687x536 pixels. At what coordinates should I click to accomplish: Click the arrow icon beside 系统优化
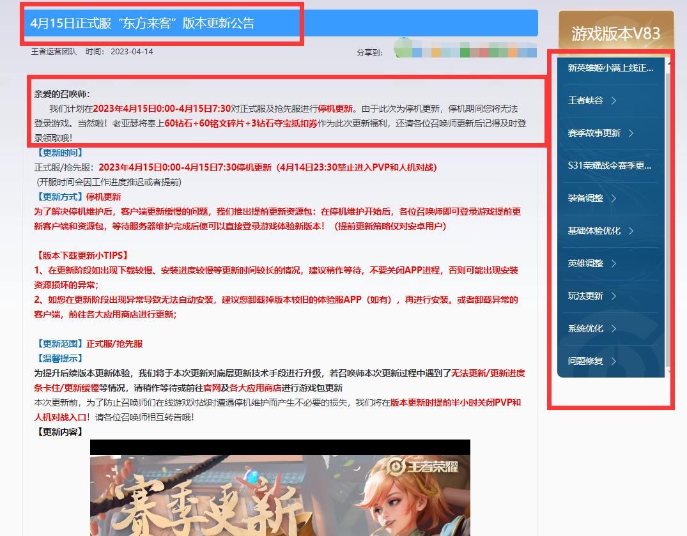click(x=614, y=328)
